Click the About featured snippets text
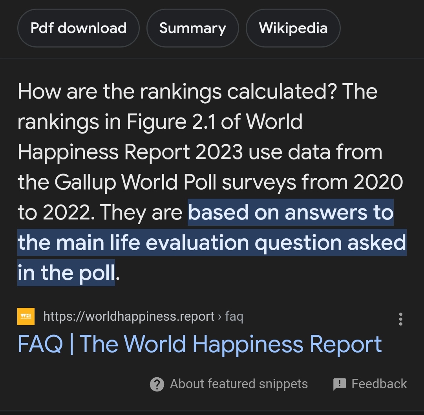The width and height of the screenshot is (424, 415). click(x=239, y=384)
